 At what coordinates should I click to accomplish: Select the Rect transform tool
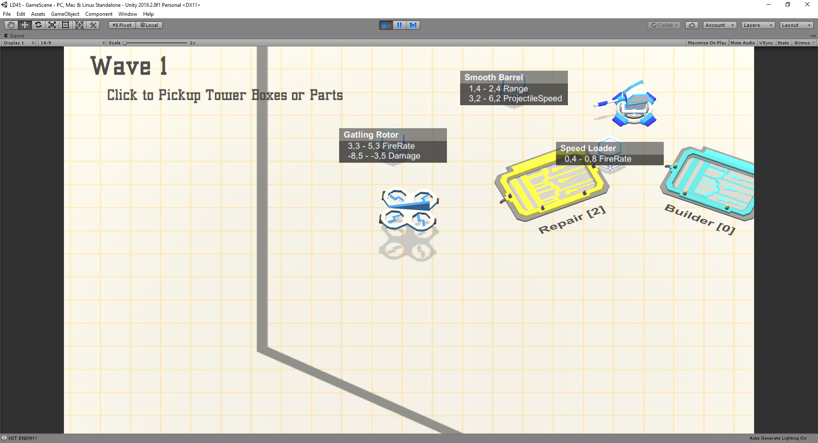(x=66, y=25)
